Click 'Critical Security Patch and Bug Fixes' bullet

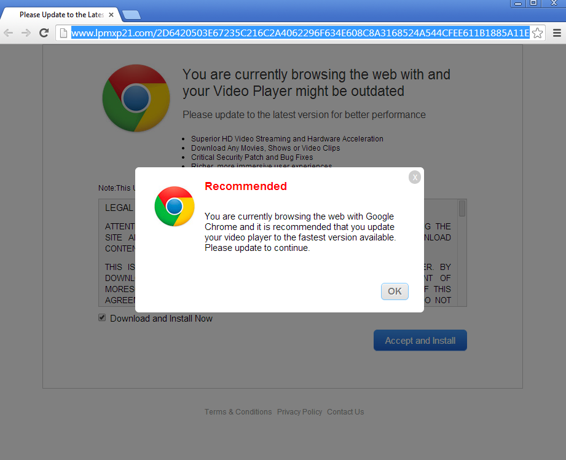pyautogui.click(x=252, y=157)
